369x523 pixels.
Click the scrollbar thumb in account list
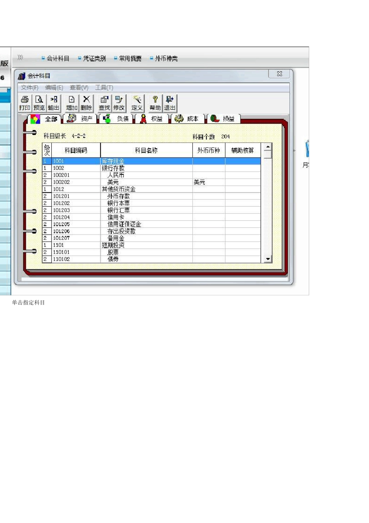click(x=268, y=154)
